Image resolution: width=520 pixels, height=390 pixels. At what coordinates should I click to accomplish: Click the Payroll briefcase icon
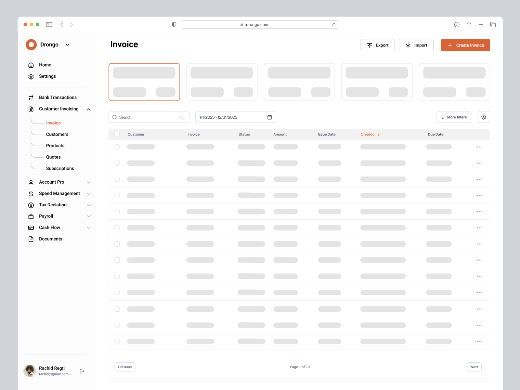31,216
